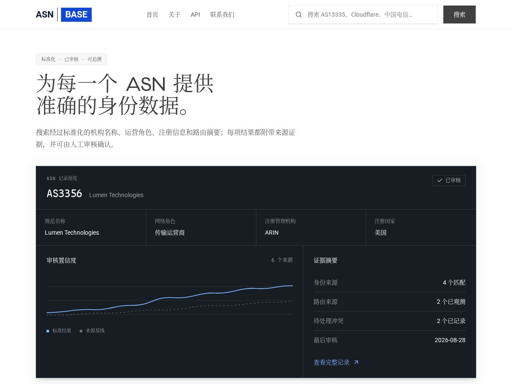Click the 标准结果 legend text
Screen dimensions: 512x384
point(62,331)
